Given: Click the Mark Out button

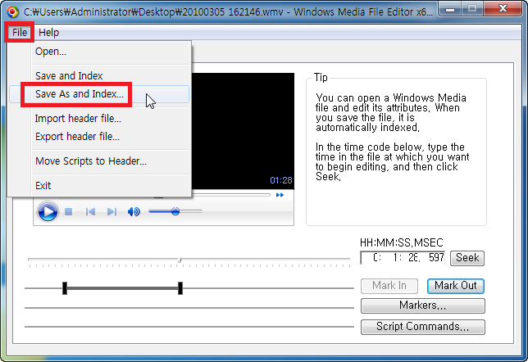Looking at the screenshot, I should (456, 286).
